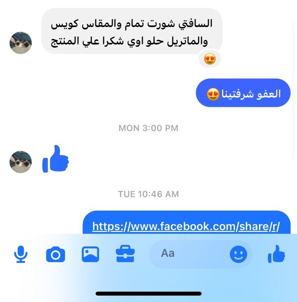This screenshot has height=302, width=297.
Task: Tap the cat profile picture beside Arabic message
Action: (20, 43)
